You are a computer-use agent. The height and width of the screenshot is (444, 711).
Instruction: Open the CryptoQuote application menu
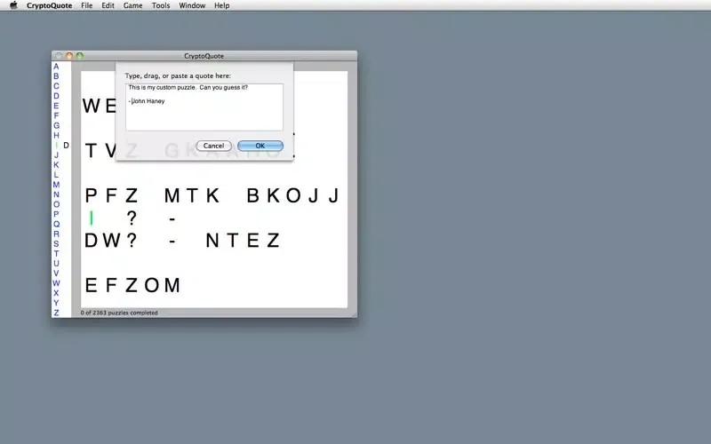tap(49, 5)
